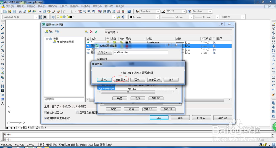Toggle 捕捉 snap mode in status bar
The width and height of the screenshot is (276, 148).
point(42,145)
